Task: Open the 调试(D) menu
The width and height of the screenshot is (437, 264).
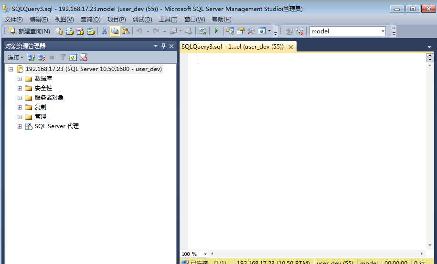Action: coord(142,20)
